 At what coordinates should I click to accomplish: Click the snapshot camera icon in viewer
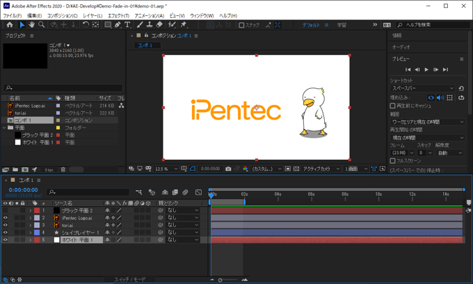[x=228, y=169]
